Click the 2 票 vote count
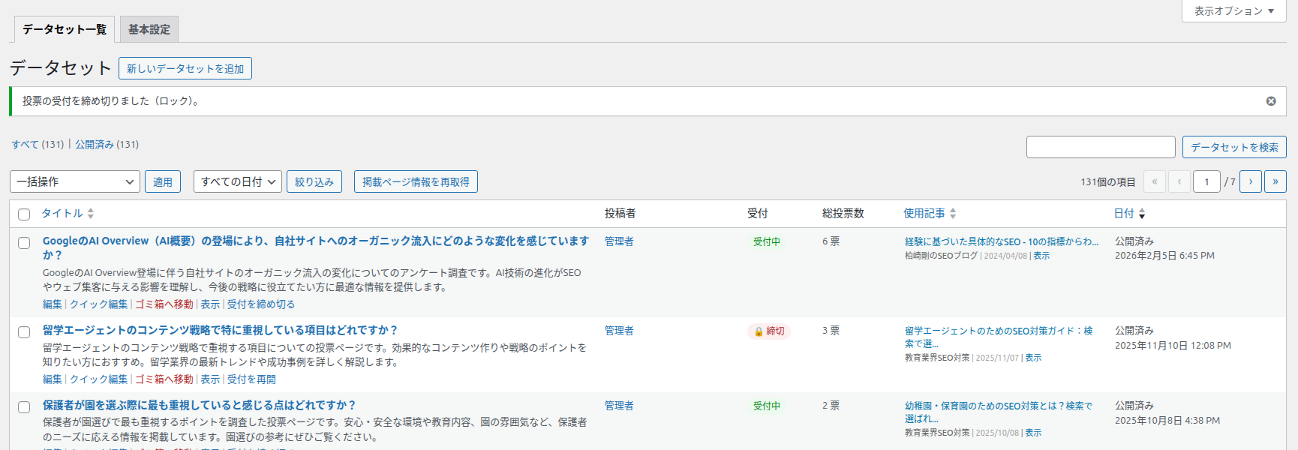Viewport: 1298px width, 450px height. [831, 405]
